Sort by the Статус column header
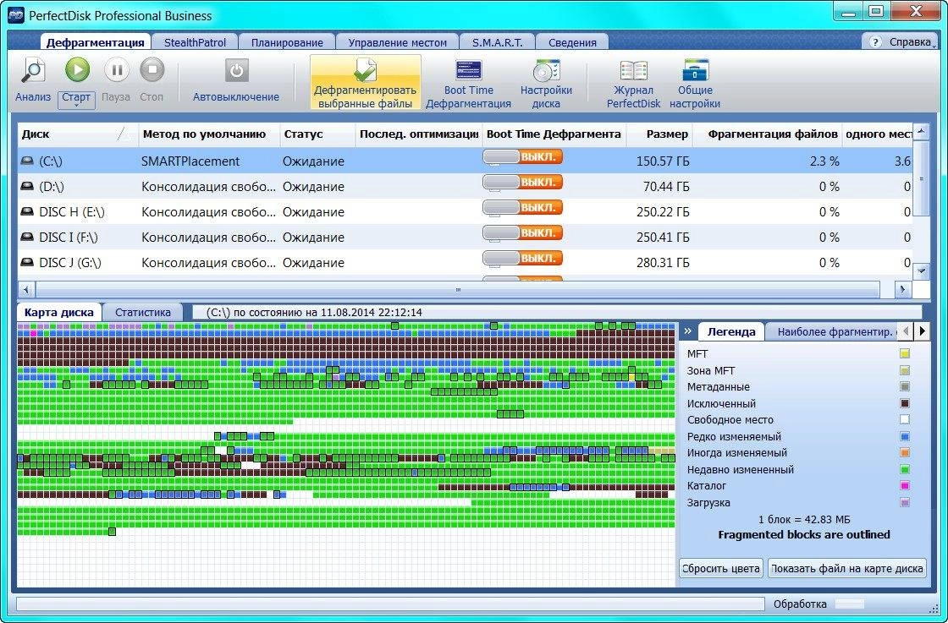Image resolution: width=948 pixels, height=623 pixels. pyautogui.click(x=317, y=134)
